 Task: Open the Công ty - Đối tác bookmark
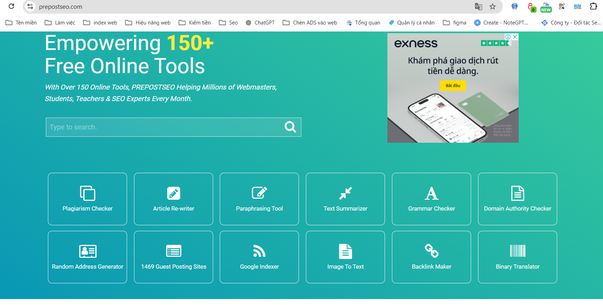coord(571,23)
